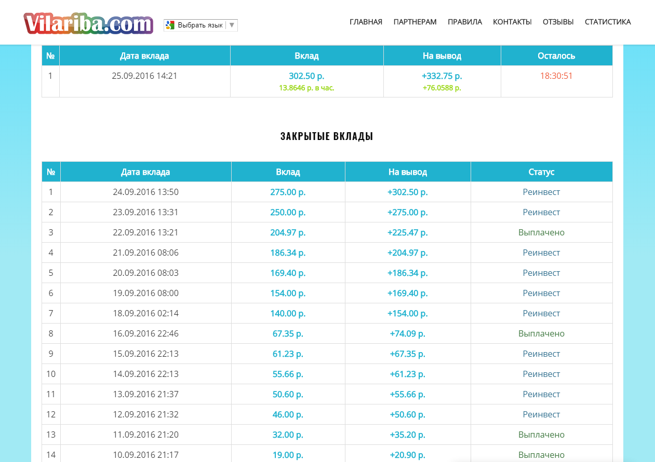Click the +76.0588 р. accrued amount
Screen dimensions: 655x462
pyautogui.click(x=442, y=88)
